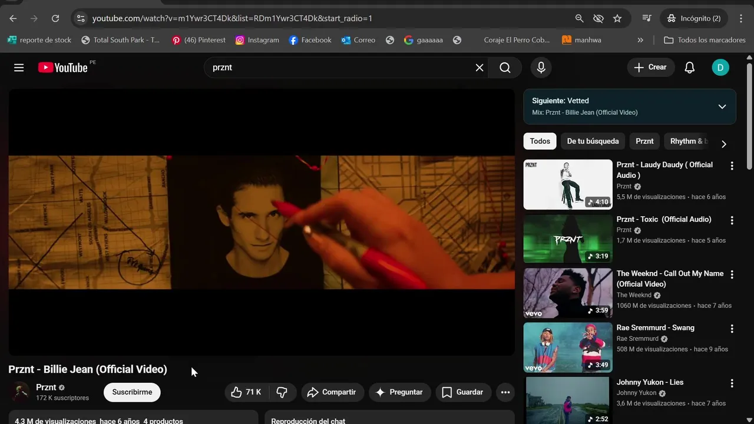Open Facebook bookmark
Image resolution: width=754 pixels, height=424 pixels.
tap(310, 40)
